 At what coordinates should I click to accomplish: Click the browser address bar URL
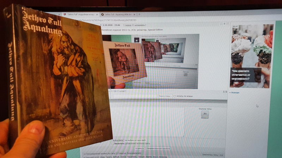tap(106, 20)
